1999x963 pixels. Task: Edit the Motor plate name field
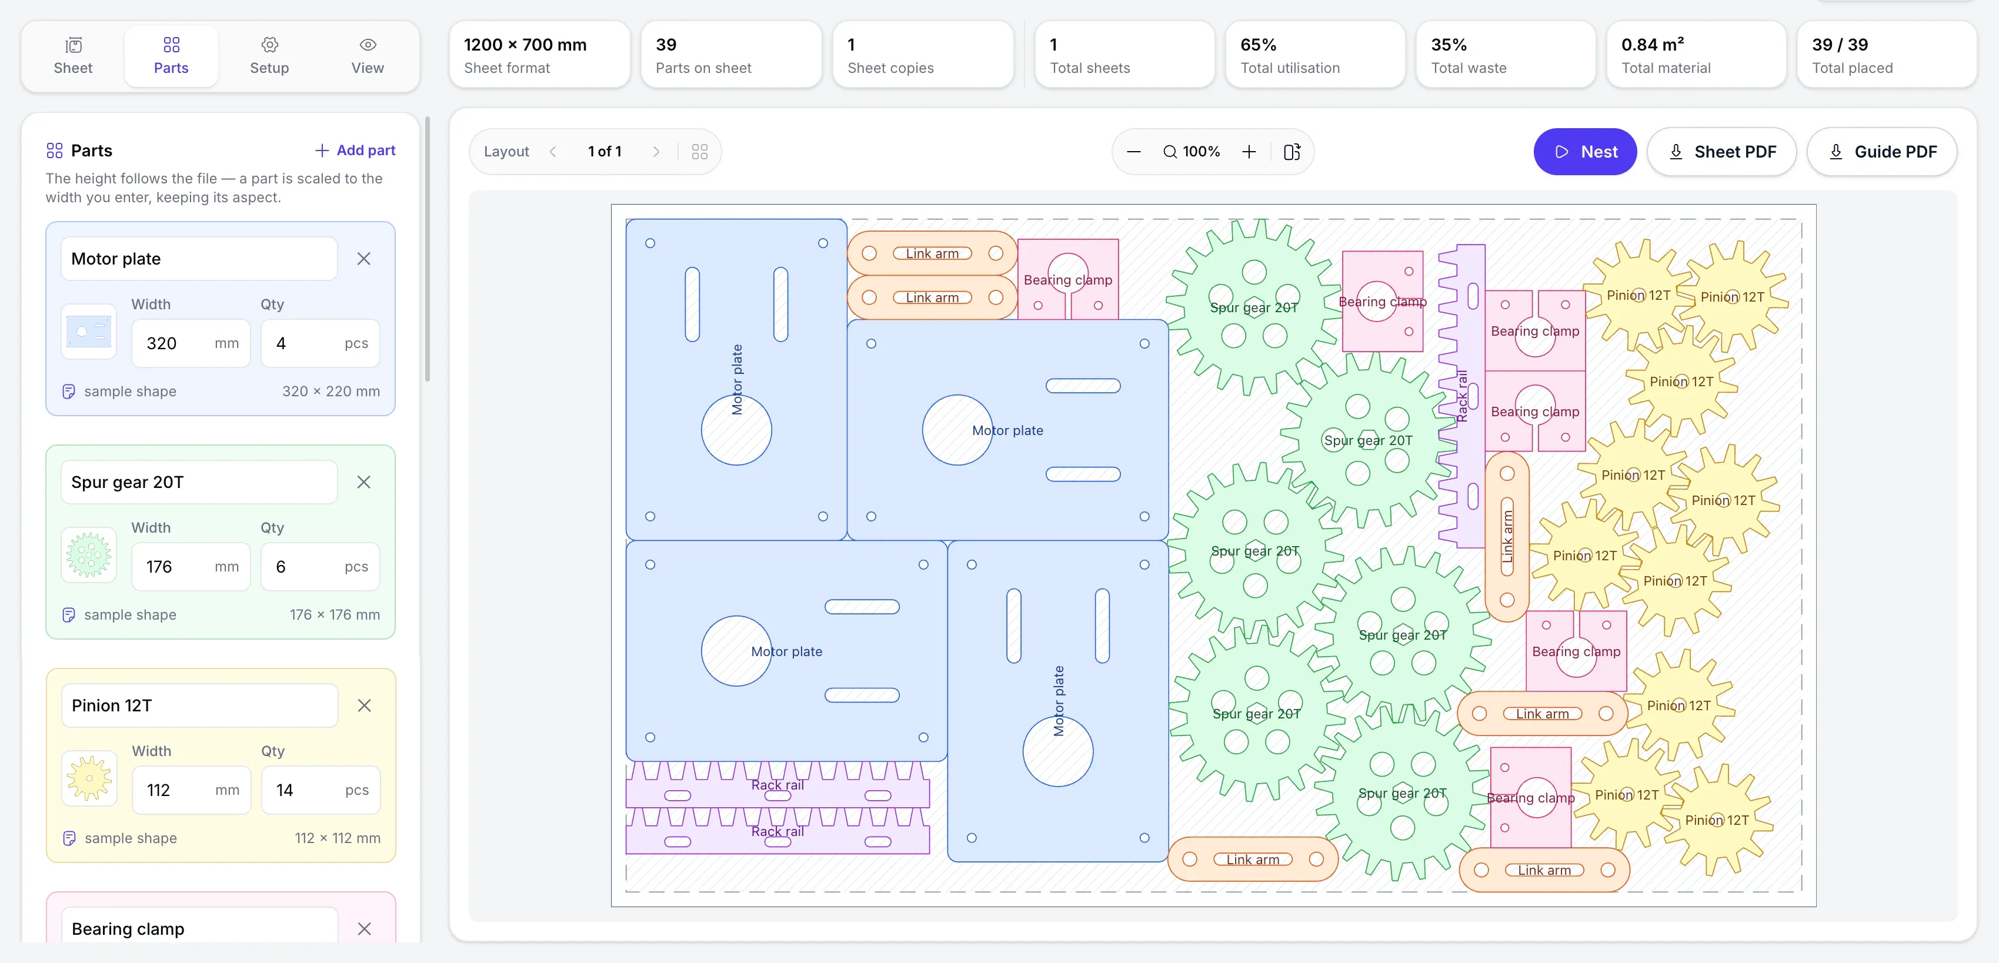[x=199, y=259]
